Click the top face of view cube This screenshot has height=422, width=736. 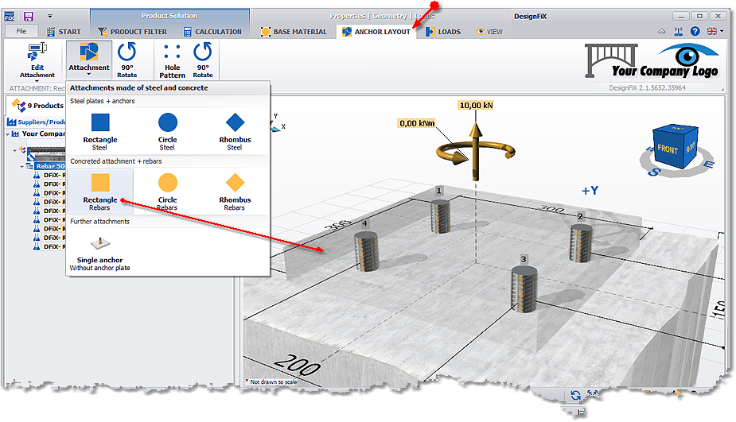677,129
